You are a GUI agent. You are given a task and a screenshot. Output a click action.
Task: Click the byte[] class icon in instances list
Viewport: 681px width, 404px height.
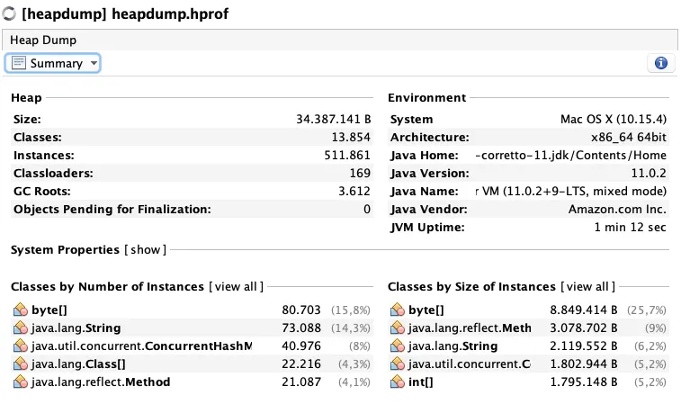(20, 310)
